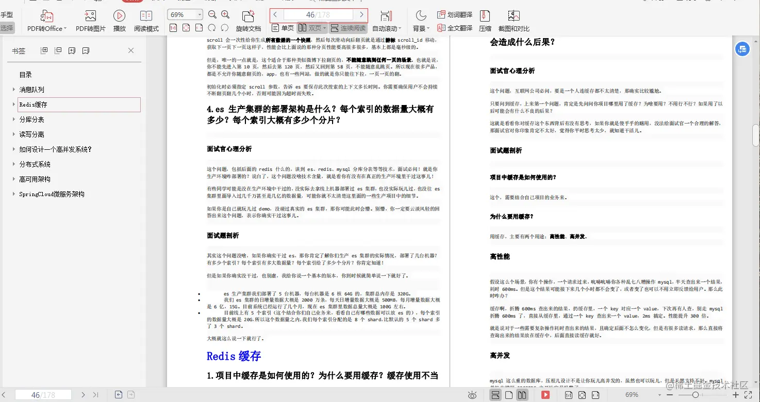Collapse all bookmarks in bookmark panel

tap(58, 50)
